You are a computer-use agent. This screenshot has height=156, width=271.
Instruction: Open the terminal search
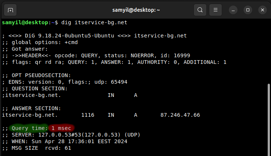click(x=200, y=10)
